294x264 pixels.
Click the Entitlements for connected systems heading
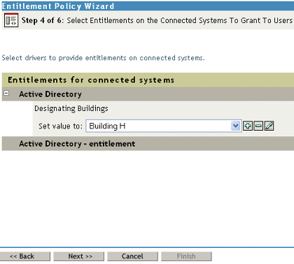91,80
